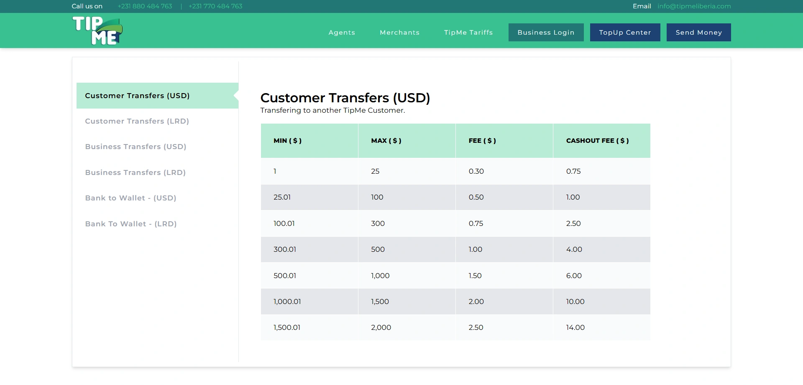Click the Business Login button
The image size is (803, 385).
click(x=546, y=33)
